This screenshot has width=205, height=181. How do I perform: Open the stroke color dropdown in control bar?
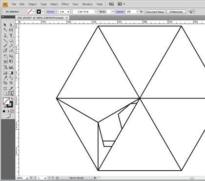43,12
